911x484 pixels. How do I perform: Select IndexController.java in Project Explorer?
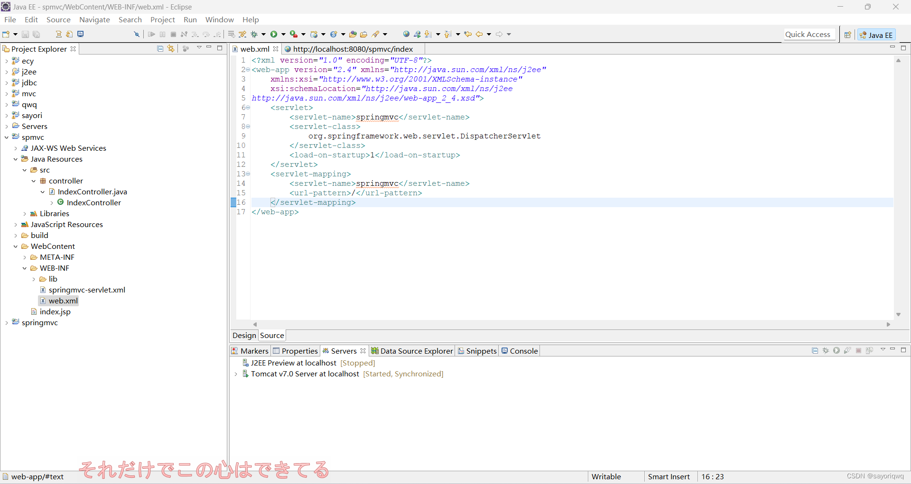(x=92, y=192)
